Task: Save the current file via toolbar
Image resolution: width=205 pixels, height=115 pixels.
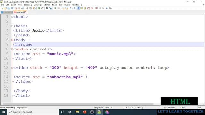Action: pyautogui.click(x=9, y=8)
